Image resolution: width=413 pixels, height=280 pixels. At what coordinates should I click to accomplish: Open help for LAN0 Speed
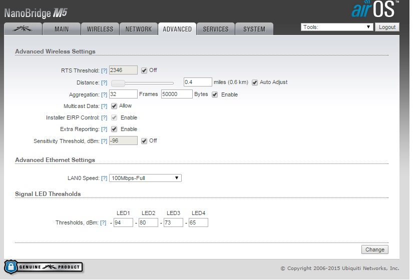(x=104, y=178)
